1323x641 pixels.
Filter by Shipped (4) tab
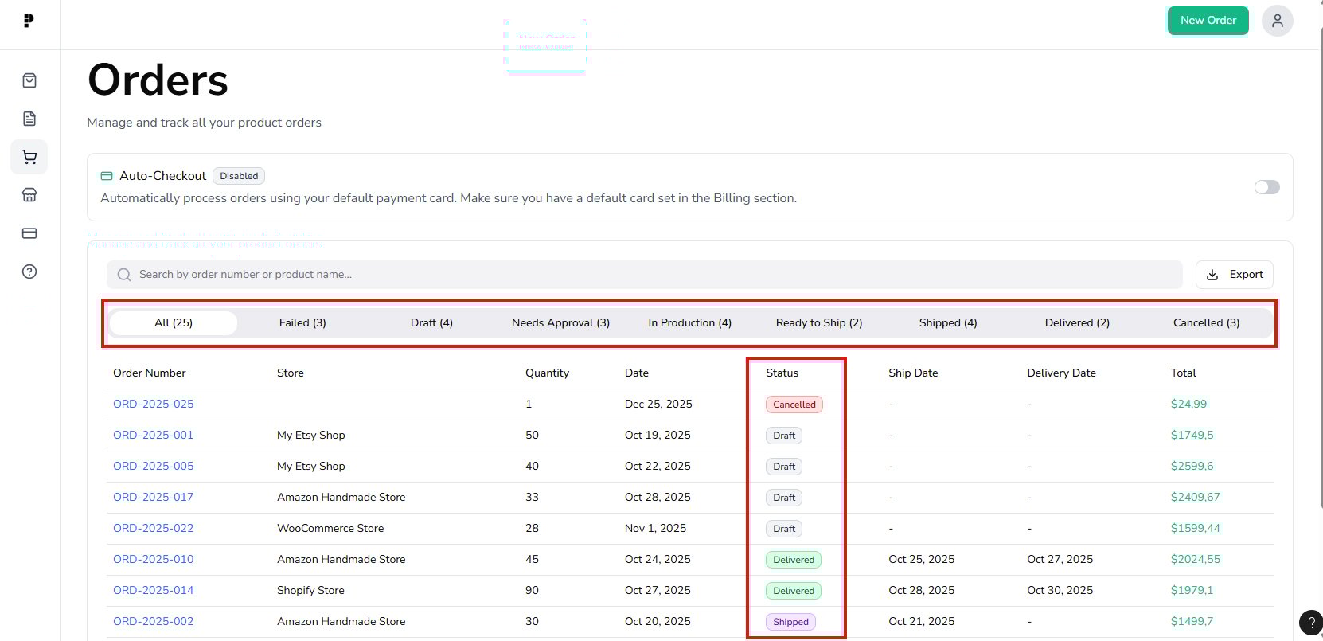point(947,322)
